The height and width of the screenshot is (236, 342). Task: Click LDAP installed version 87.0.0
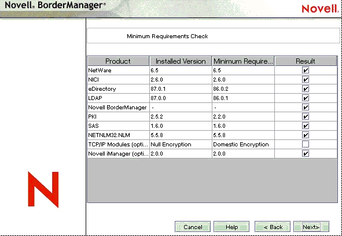[x=158, y=98]
